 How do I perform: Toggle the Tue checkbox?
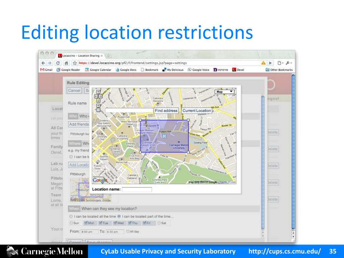tap(100, 223)
